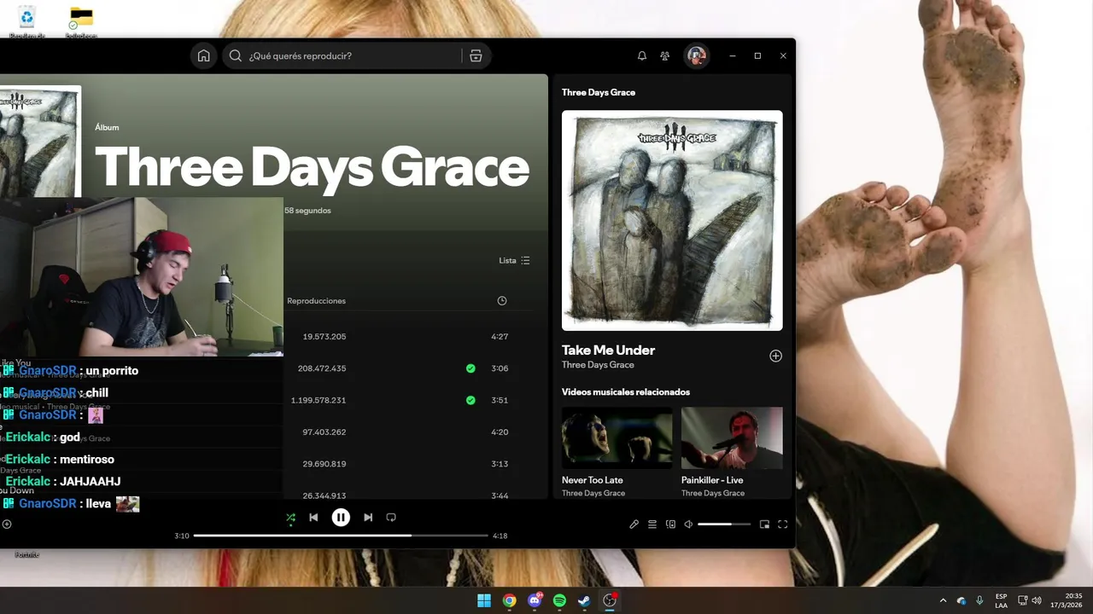Skip to the previous track
Screen dimensions: 1093x614
313,518
